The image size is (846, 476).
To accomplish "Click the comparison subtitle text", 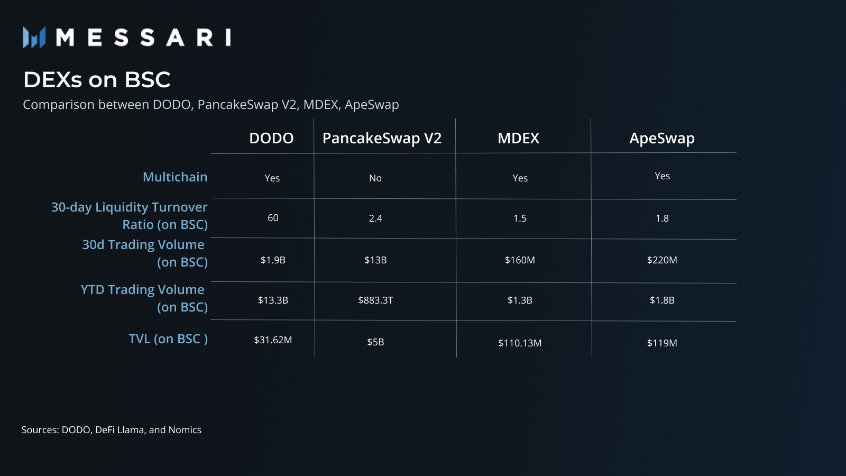I will [210, 105].
